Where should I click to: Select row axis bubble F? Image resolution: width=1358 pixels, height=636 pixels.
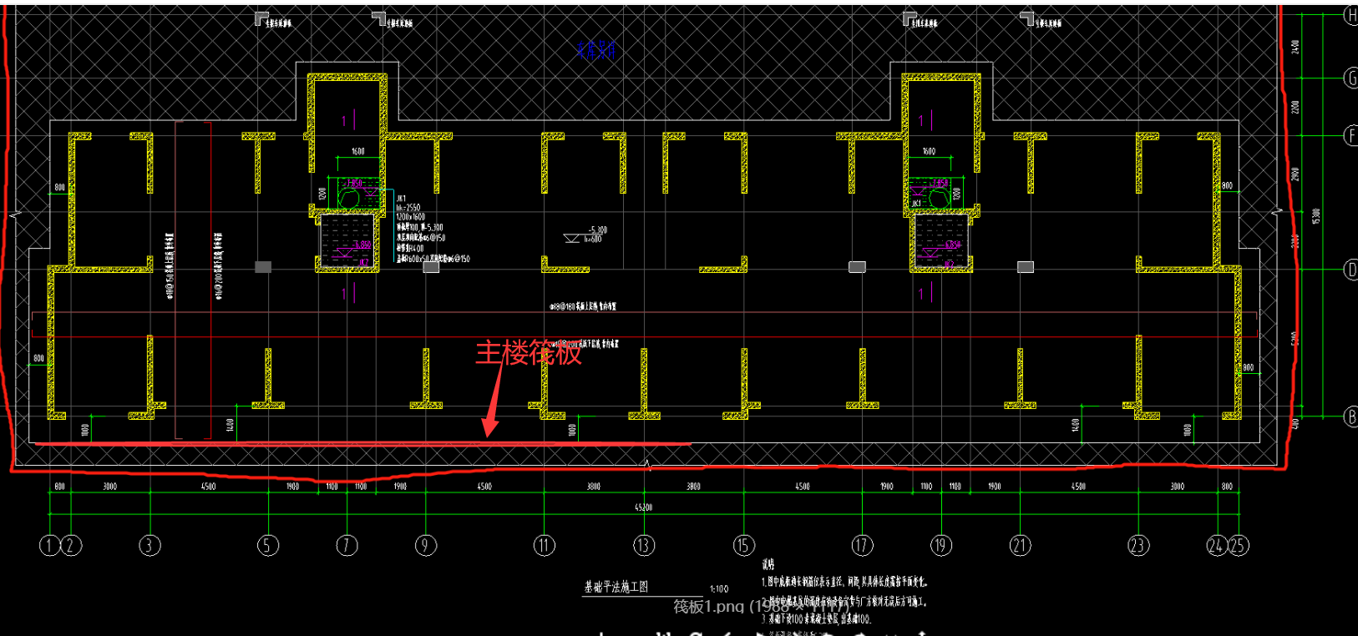[1350, 135]
